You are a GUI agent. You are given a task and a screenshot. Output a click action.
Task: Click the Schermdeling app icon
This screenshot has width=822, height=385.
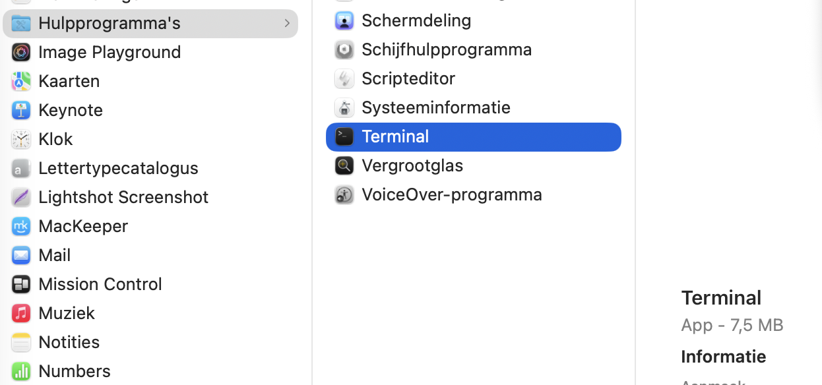tap(344, 20)
